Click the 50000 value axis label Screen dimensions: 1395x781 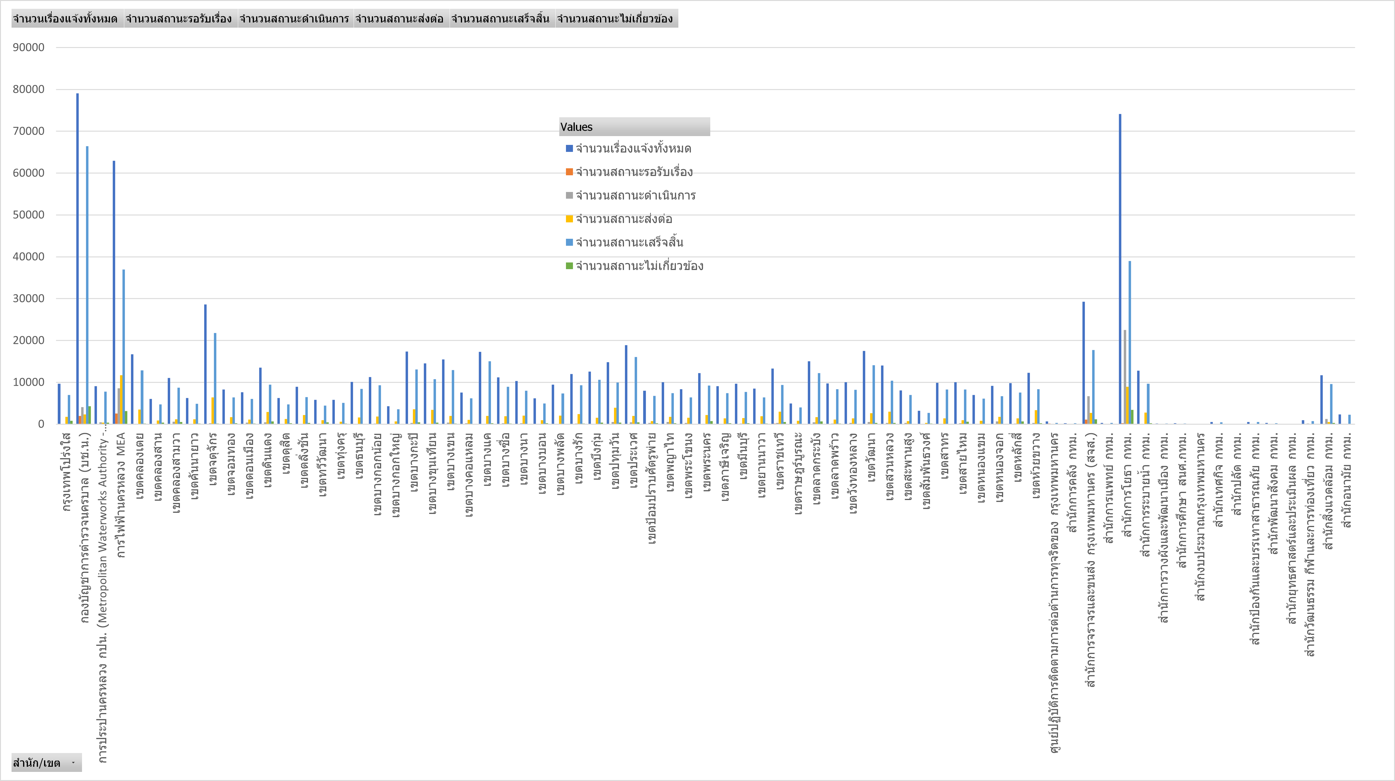29,215
